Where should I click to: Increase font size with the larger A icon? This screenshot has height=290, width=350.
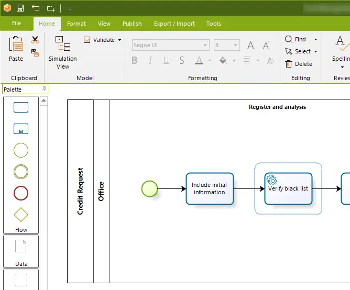250,45
